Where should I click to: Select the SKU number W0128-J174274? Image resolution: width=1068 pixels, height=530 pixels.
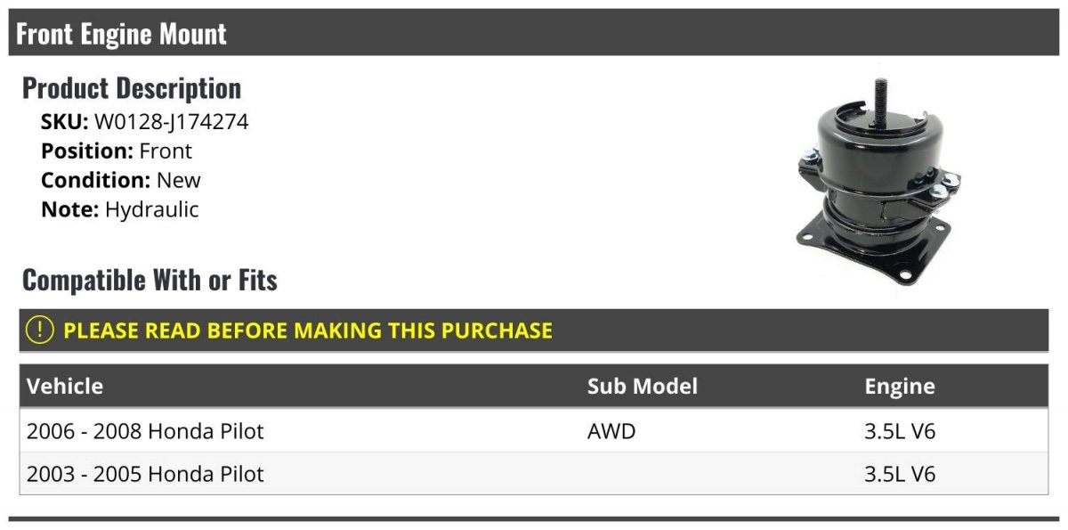pos(171,122)
